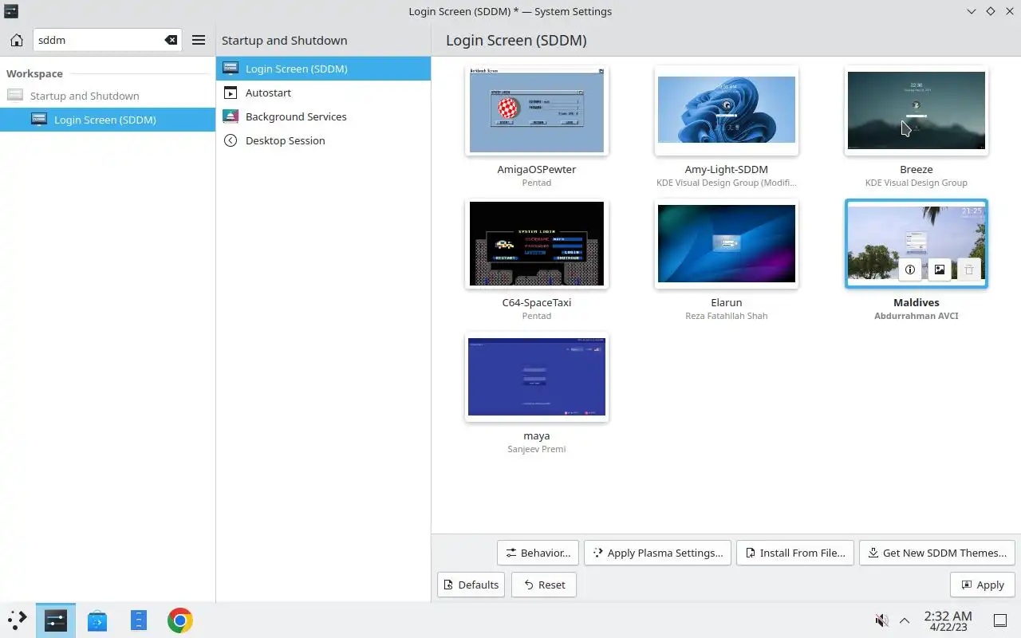Viewport: 1021px width, 638px height.
Task: Restore Defaults
Action: 471,585
